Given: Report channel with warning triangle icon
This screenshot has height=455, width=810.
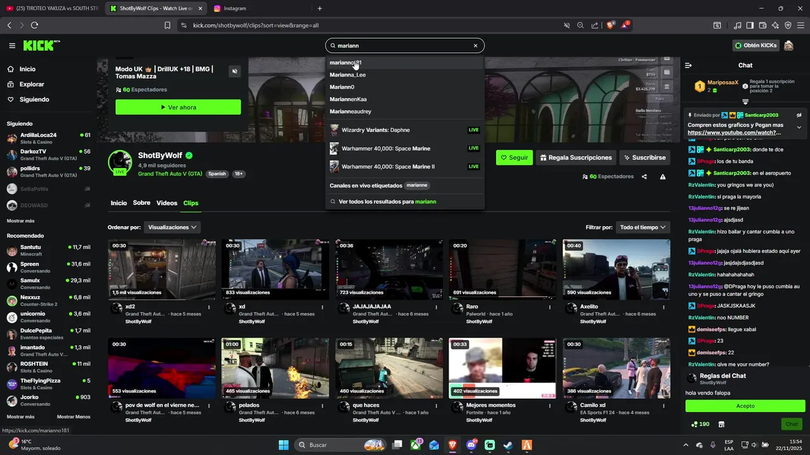Looking at the screenshot, I should [663, 177].
